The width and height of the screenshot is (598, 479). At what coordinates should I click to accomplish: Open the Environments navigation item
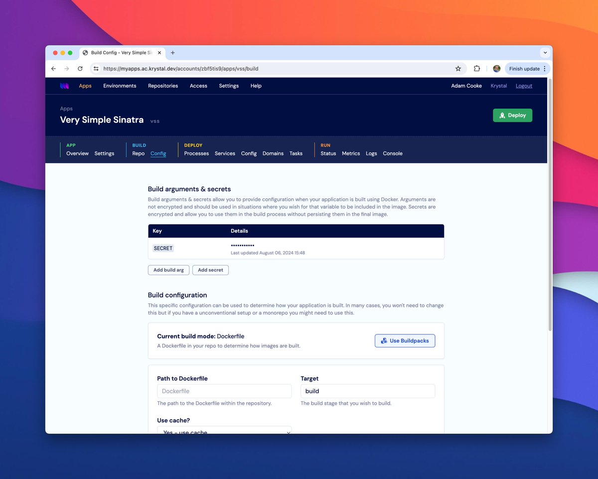click(x=120, y=86)
